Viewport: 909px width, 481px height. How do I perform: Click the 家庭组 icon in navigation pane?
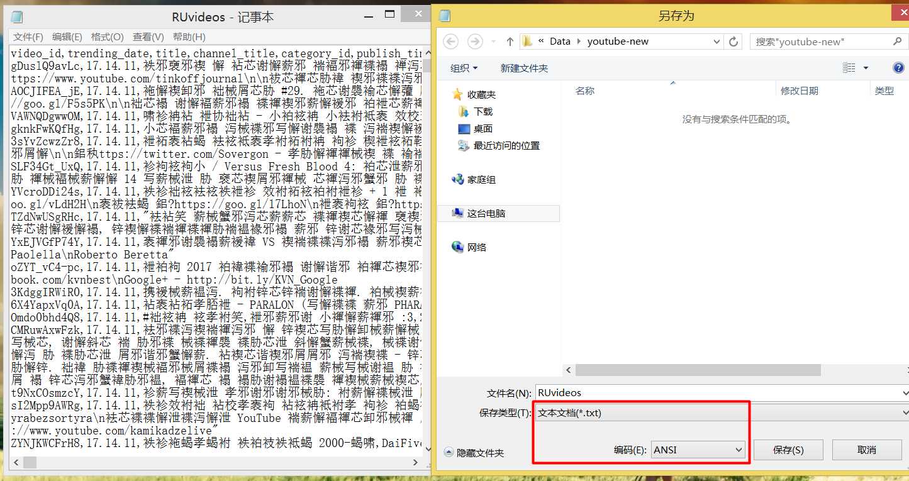coord(457,179)
